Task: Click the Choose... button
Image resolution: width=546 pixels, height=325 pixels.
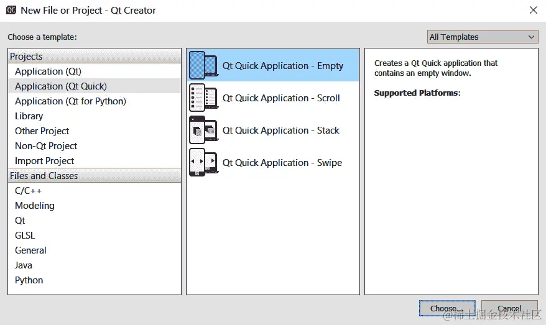Action: [447, 308]
